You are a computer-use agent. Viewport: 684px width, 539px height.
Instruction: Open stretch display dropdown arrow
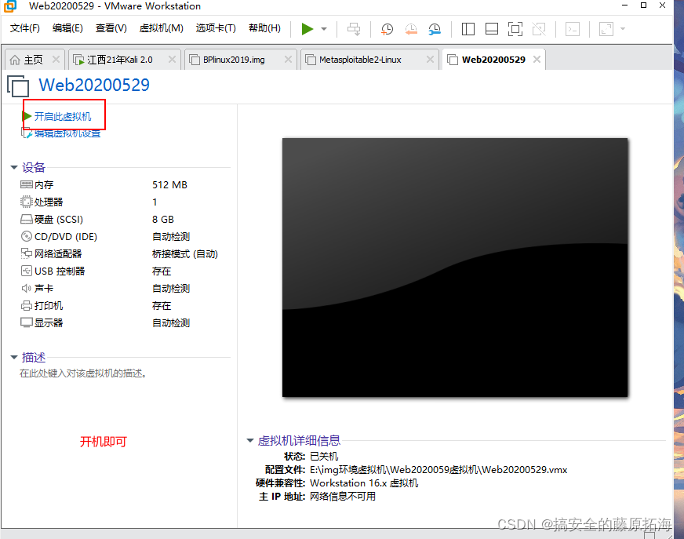(x=623, y=29)
